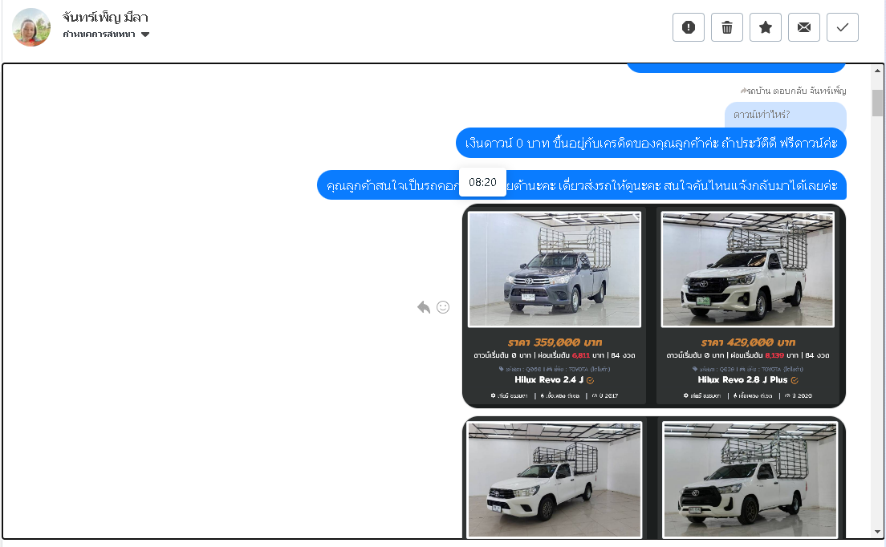
Task: Mark conversation as spam icon
Action: (689, 27)
